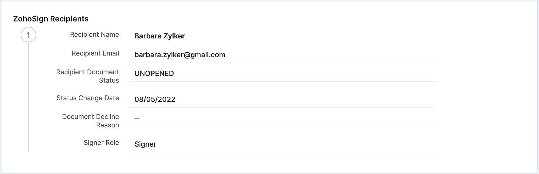This screenshot has height=174, width=539.
Task: Click the Recipient Email label
Action: coord(95,53)
